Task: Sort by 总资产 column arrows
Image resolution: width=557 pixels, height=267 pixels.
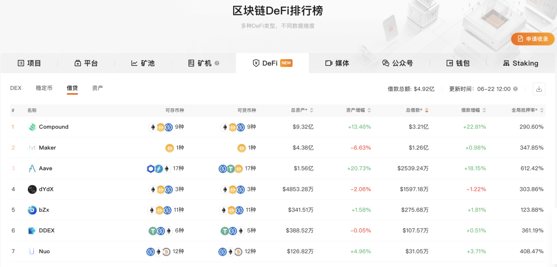Action: (312, 111)
